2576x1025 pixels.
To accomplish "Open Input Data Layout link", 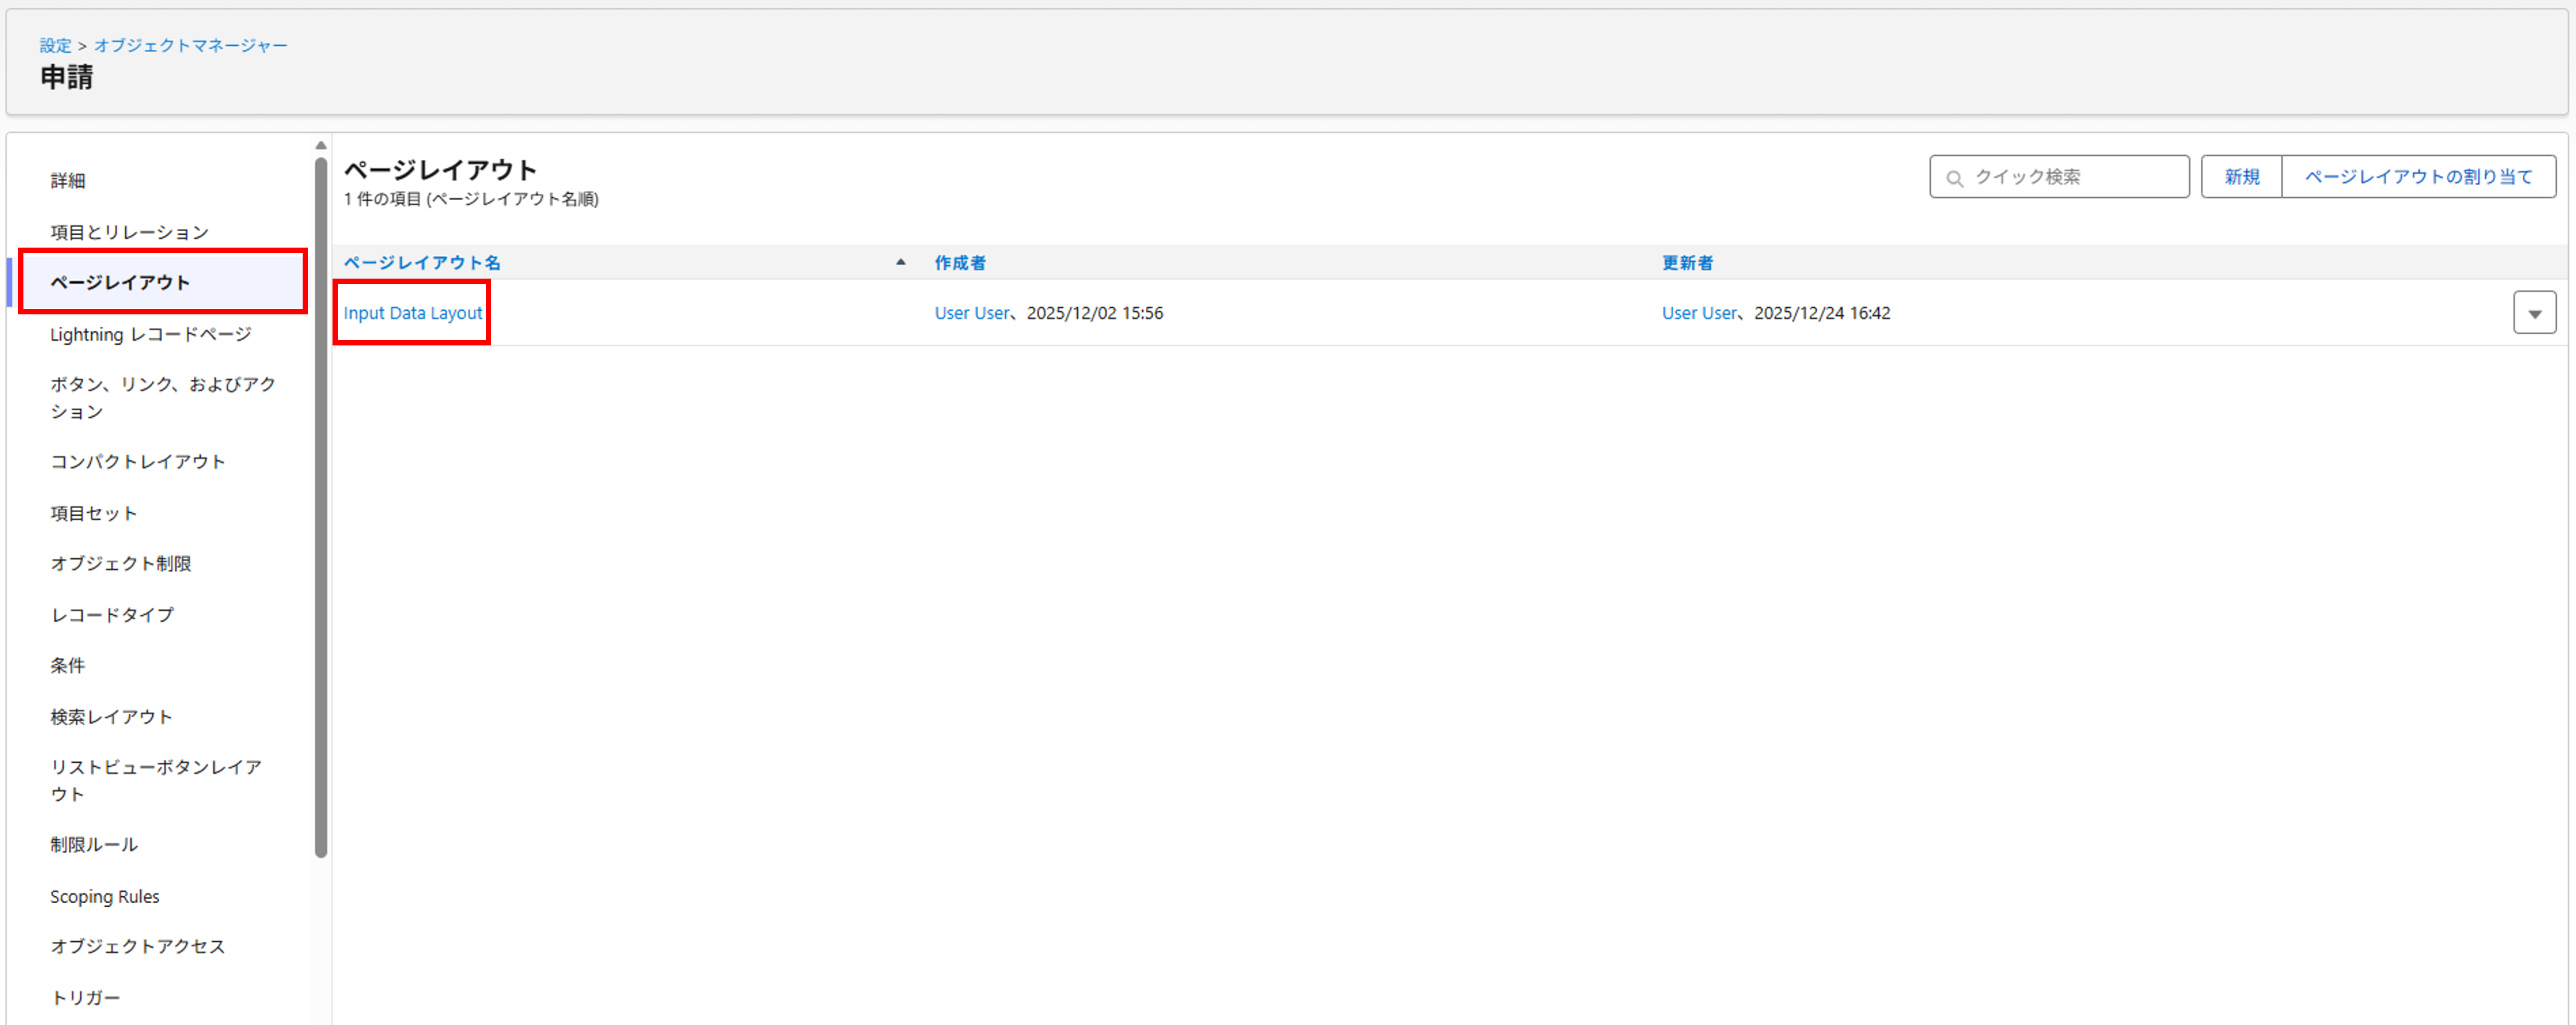I will 412,313.
